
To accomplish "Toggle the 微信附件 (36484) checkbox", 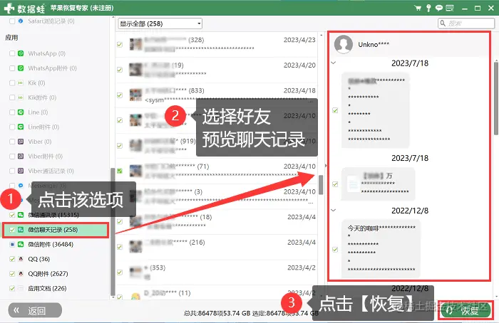I will pyautogui.click(x=12, y=244).
